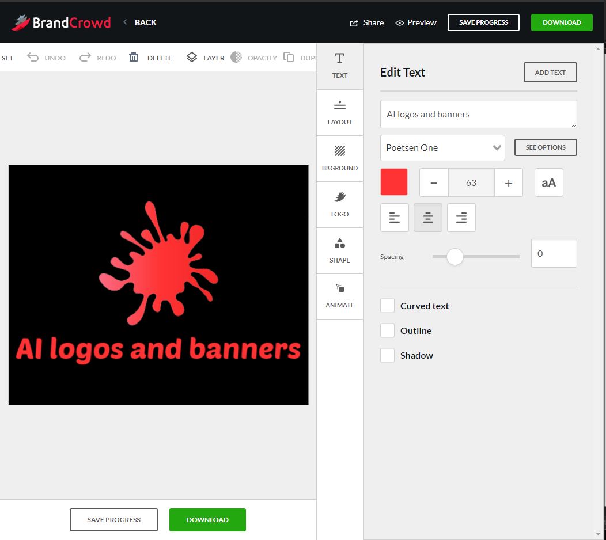Open the TEXT tab in the sidebar

[x=340, y=66]
